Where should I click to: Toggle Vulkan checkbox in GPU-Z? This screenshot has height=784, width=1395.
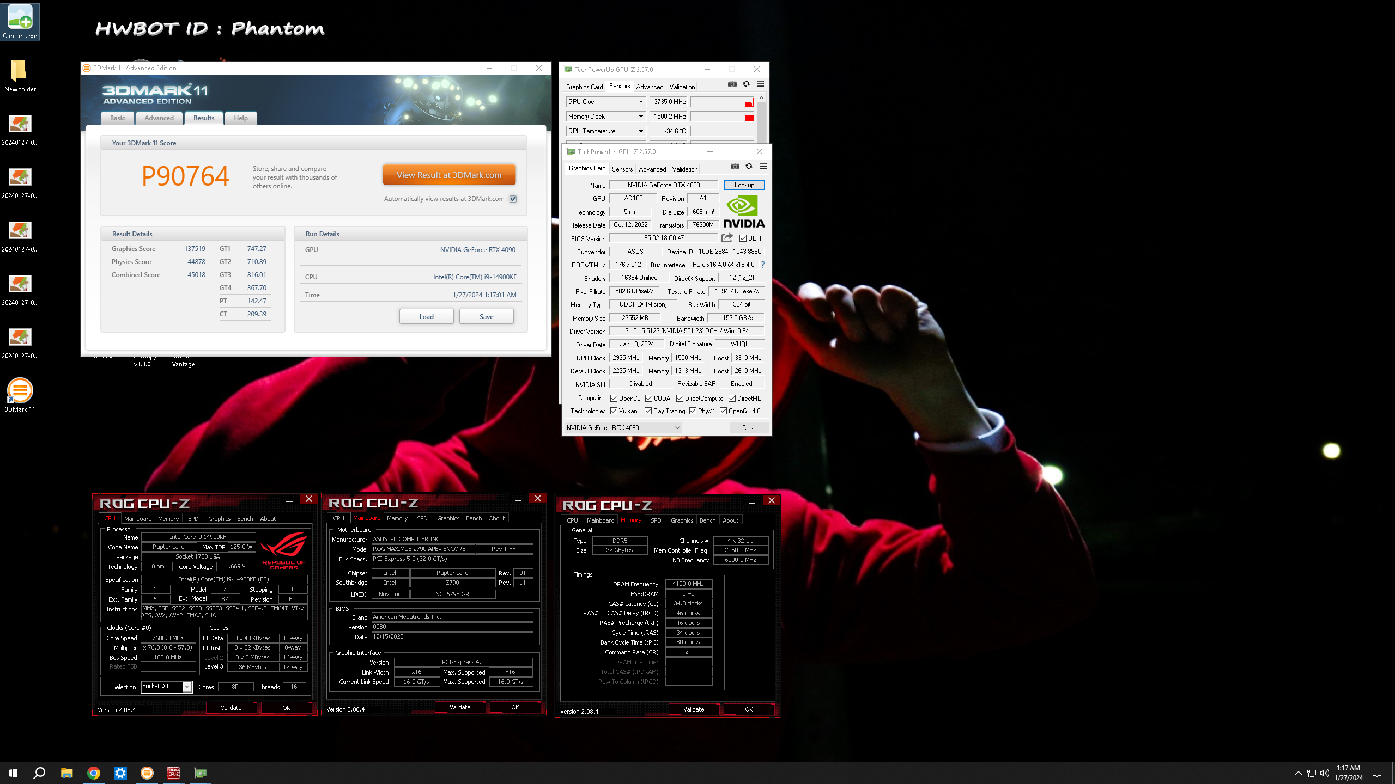coord(614,411)
